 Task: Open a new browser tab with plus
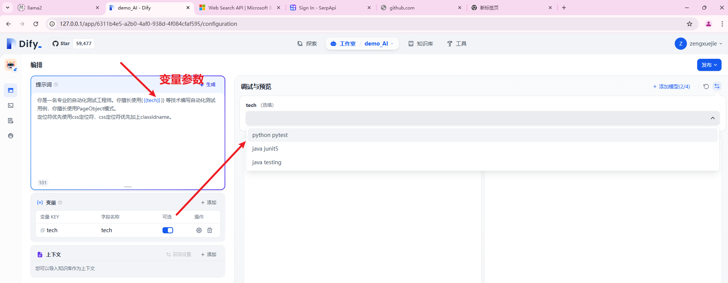[x=564, y=8]
